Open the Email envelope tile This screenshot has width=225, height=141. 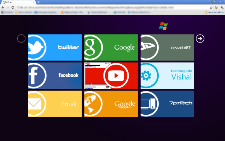(55, 104)
